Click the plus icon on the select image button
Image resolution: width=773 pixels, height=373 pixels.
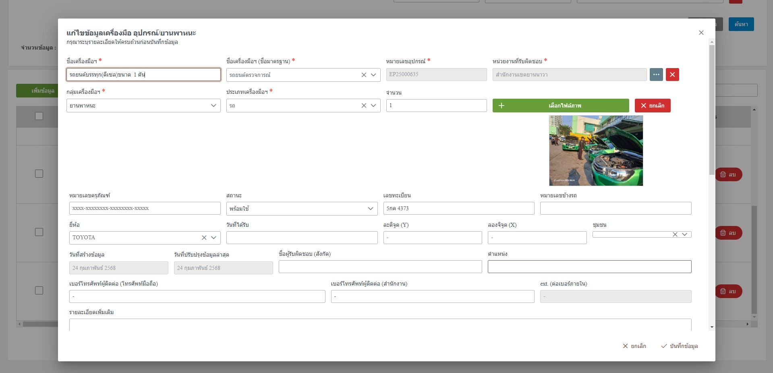[x=502, y=106]
